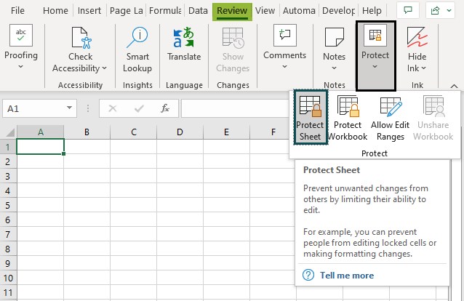Open Smart Lookup

tap(137, 49)
